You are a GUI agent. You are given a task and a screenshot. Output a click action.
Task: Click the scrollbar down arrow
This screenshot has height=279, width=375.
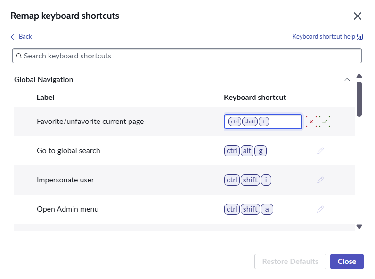(359, 227)
